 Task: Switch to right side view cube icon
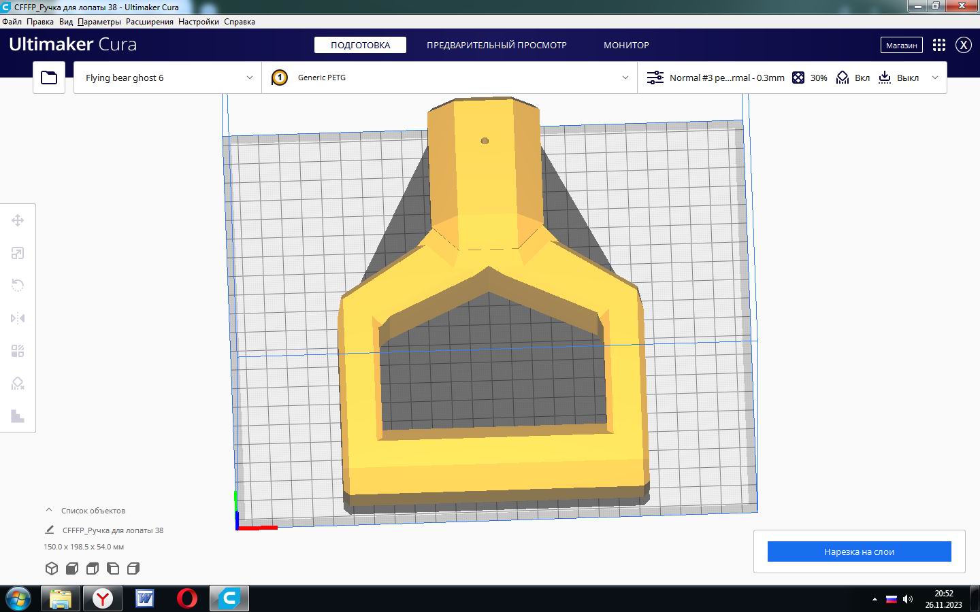point(133,568)
